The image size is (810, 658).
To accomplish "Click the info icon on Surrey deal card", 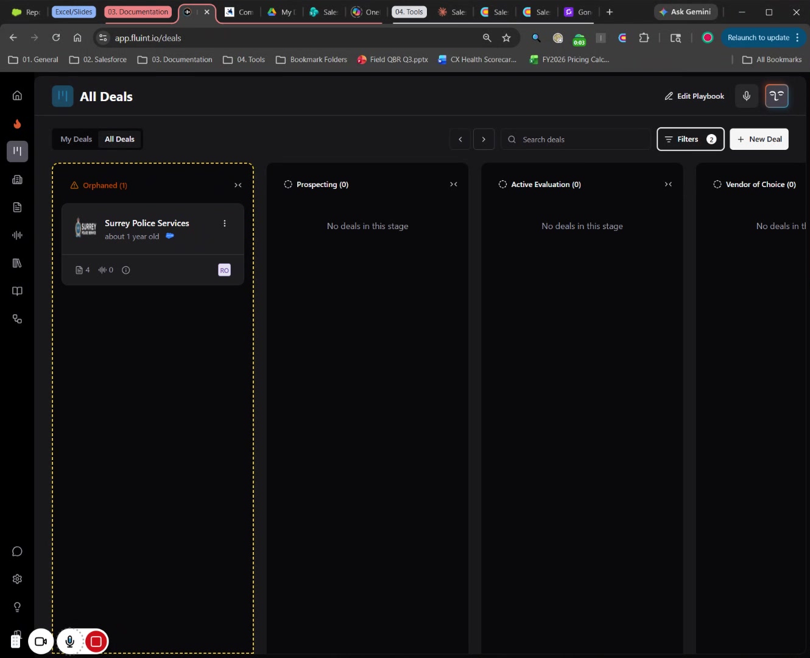I will coord(126,270).
